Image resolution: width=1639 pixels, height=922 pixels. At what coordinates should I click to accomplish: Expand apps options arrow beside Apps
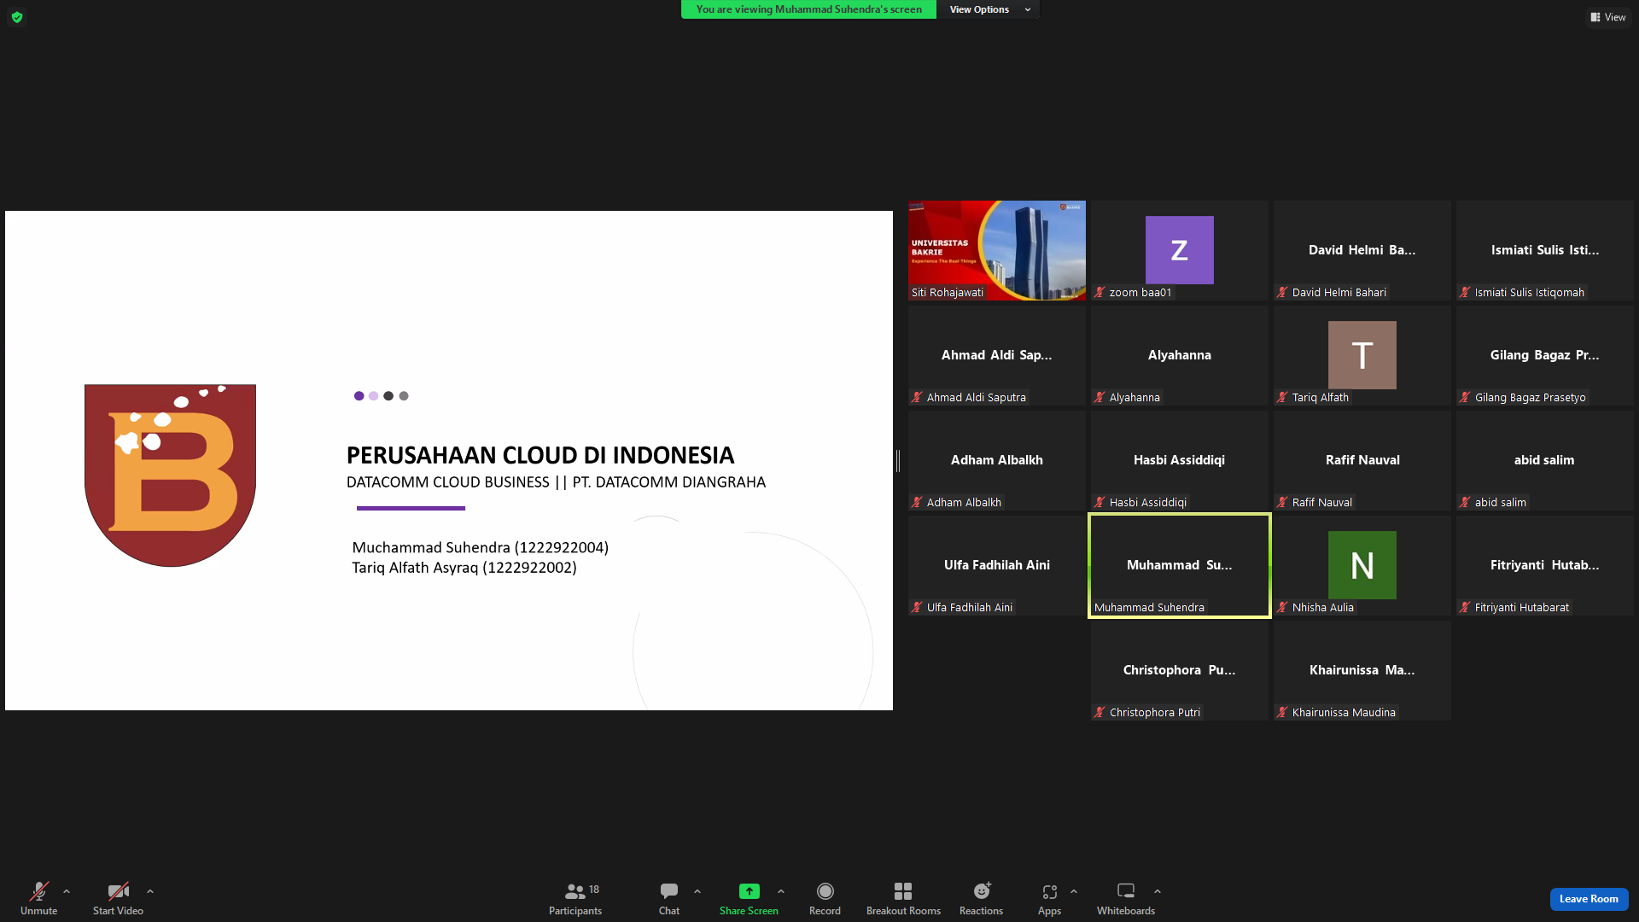1074,891
